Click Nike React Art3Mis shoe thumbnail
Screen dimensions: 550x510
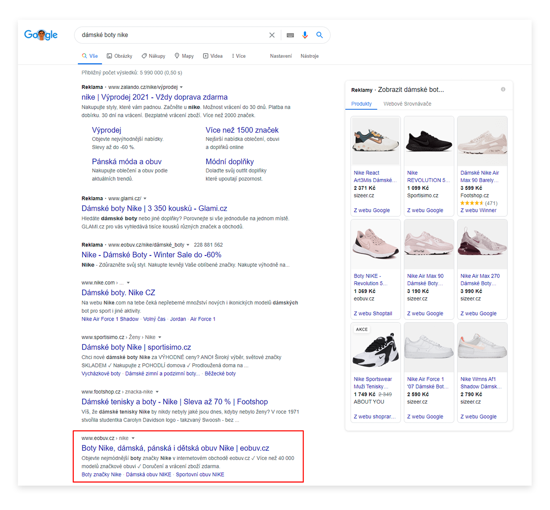pos(376,141)
